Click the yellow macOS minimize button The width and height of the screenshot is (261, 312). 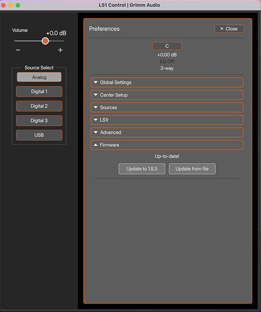pos(11,5)
